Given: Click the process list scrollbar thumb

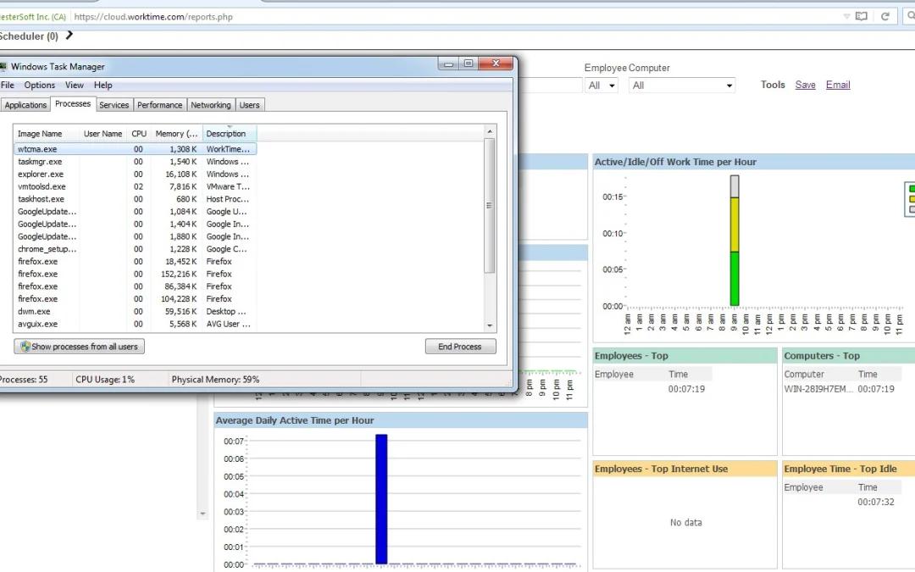Looking at the screenshot, I should click(490, 205).
